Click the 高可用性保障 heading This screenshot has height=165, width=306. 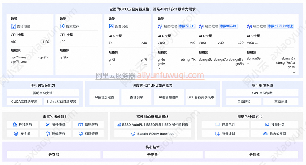click(262, 85)
